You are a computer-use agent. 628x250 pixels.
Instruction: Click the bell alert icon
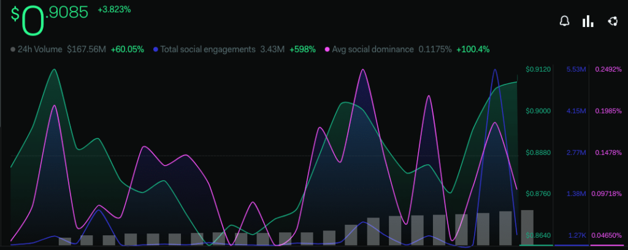[x=564, y=21]
